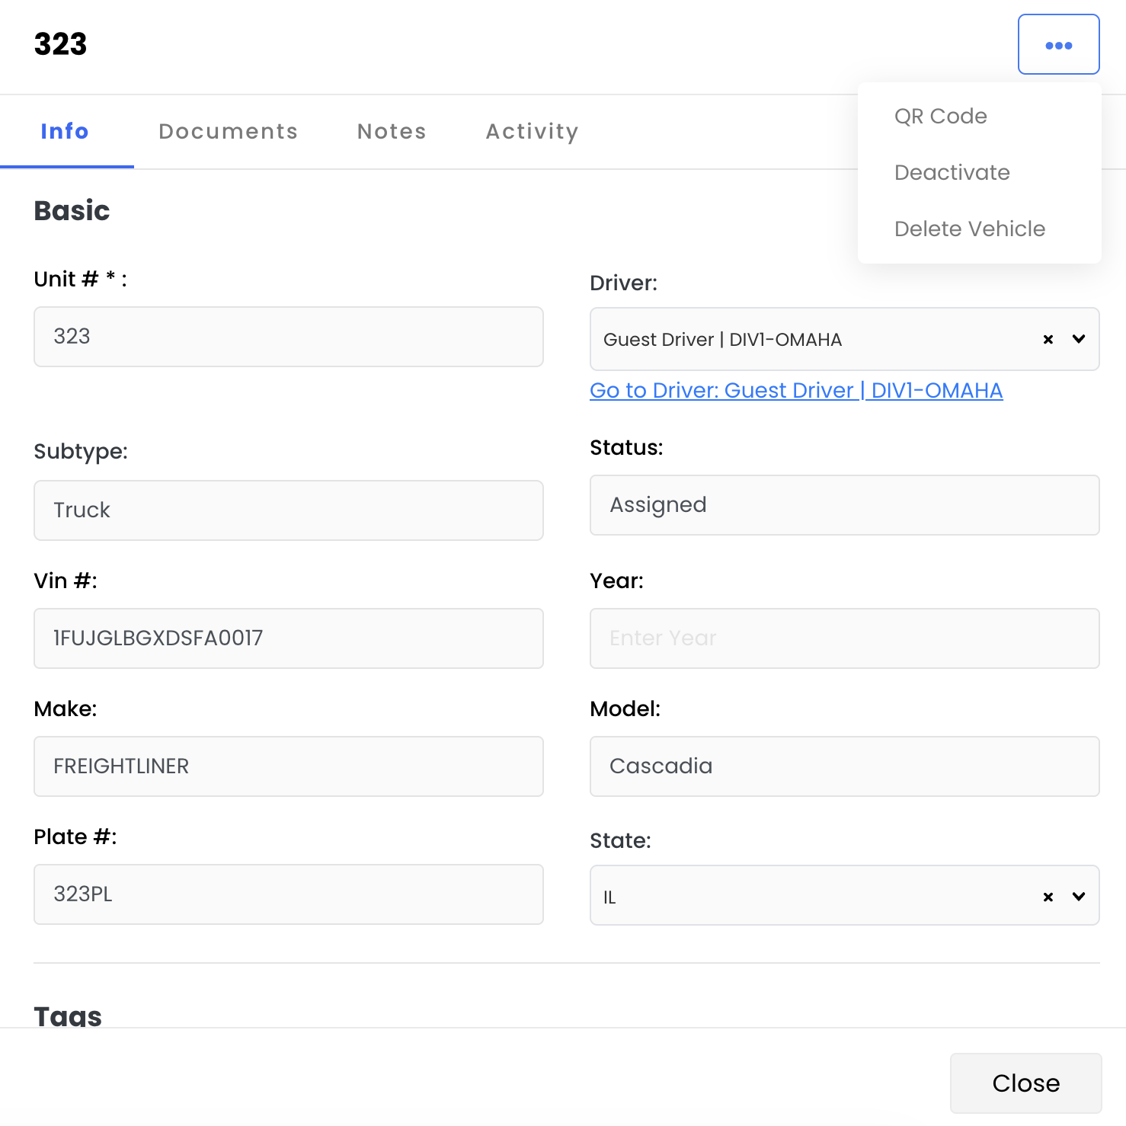This screenshot has height=1126, width=1126.
Task: Click the Unit # input field
Action: click(x=288, y=337)
